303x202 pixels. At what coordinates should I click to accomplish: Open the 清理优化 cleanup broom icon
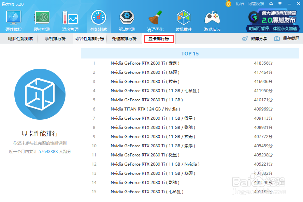(x=155, y=21)
